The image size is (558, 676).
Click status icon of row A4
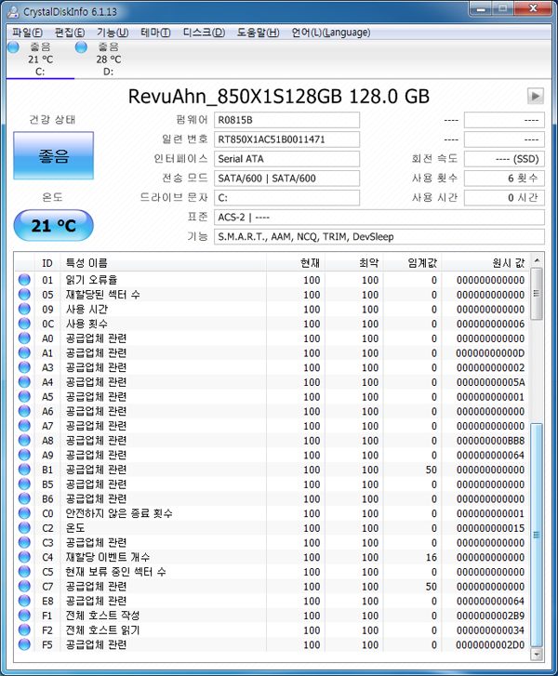click(x=24, y=382)
